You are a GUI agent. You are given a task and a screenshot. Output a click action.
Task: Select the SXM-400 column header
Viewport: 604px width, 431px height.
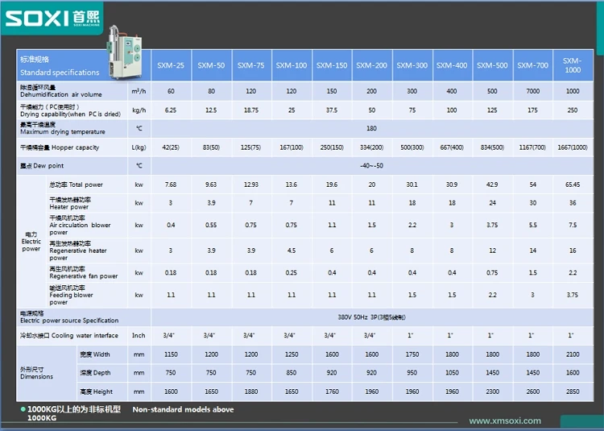(451, 65)
